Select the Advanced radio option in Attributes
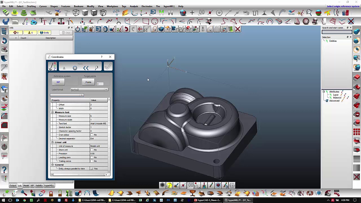The height and width of the screenshot is (203, 361). 327,101
